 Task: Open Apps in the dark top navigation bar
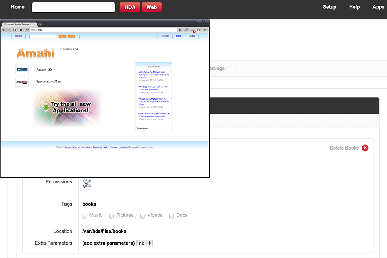click(378, 7)
